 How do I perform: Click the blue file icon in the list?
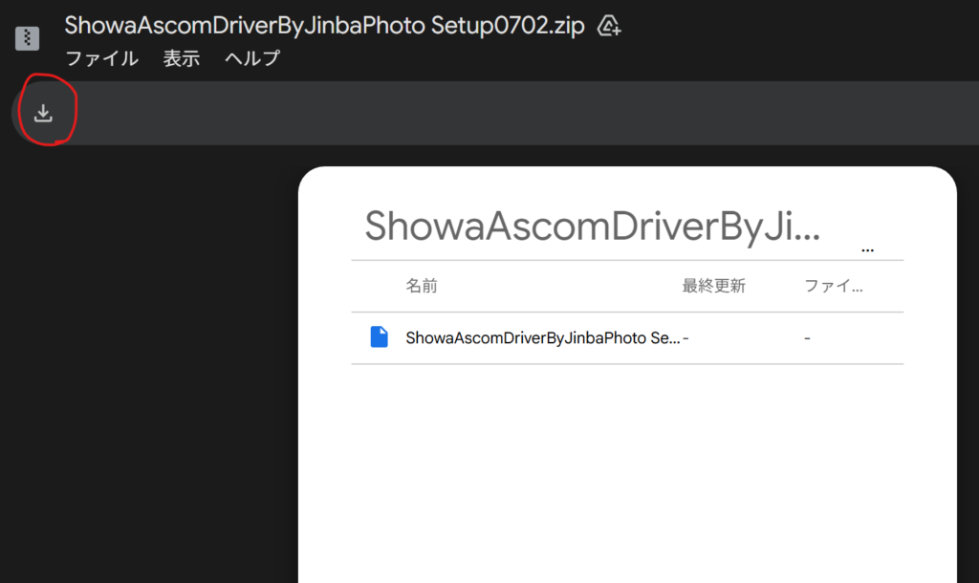click(379, 337)
